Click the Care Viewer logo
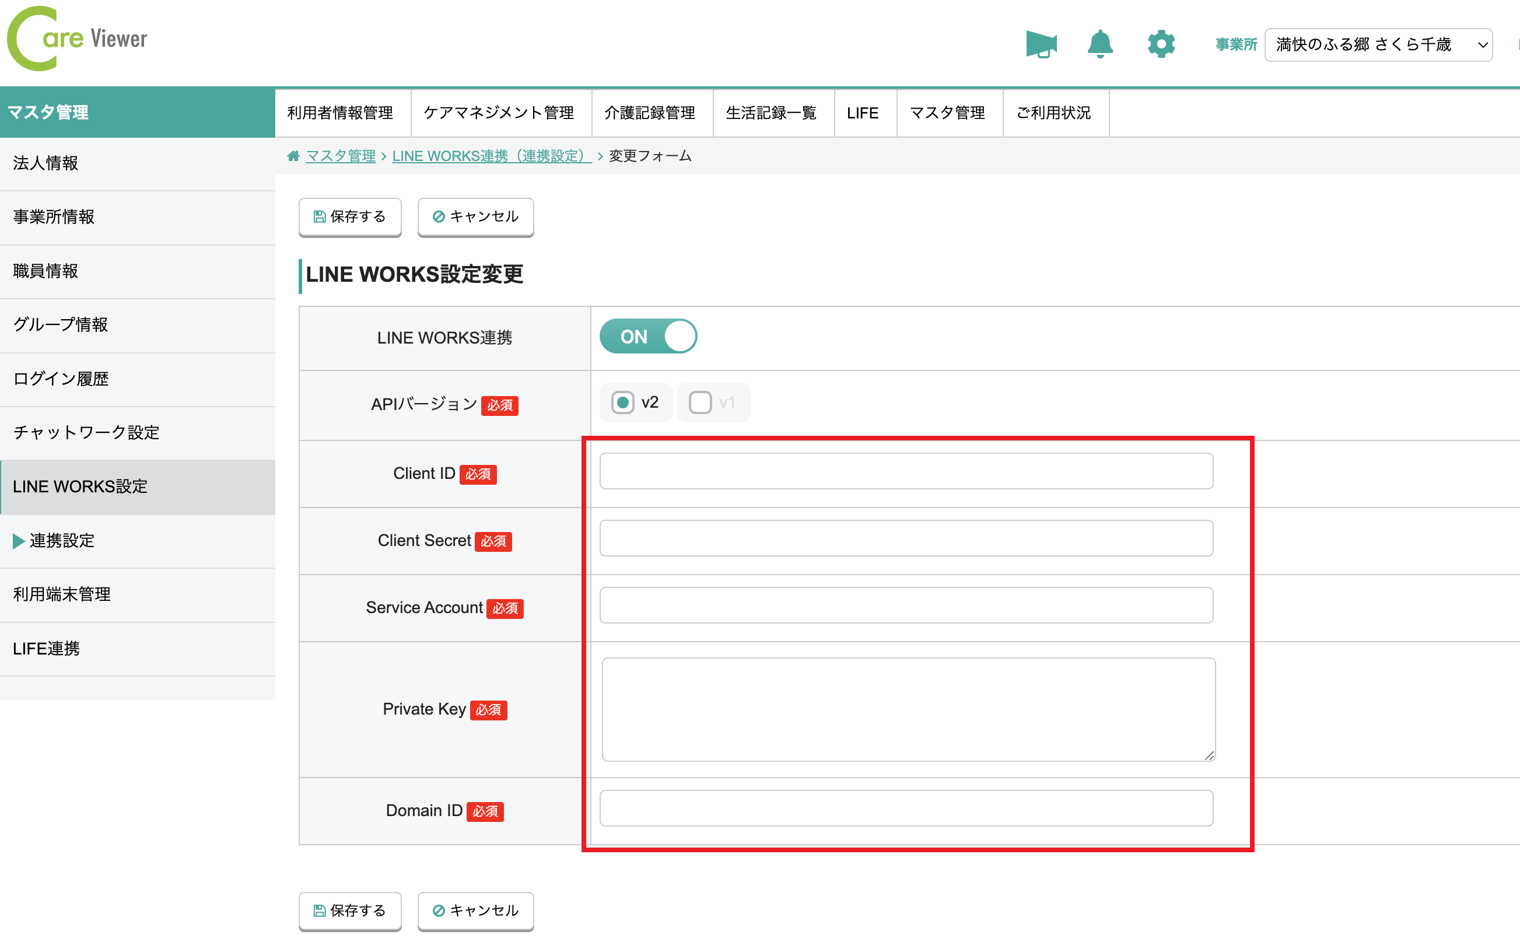Image resolution: width=1520 pixels, height=945 pixels. (75, 38)
